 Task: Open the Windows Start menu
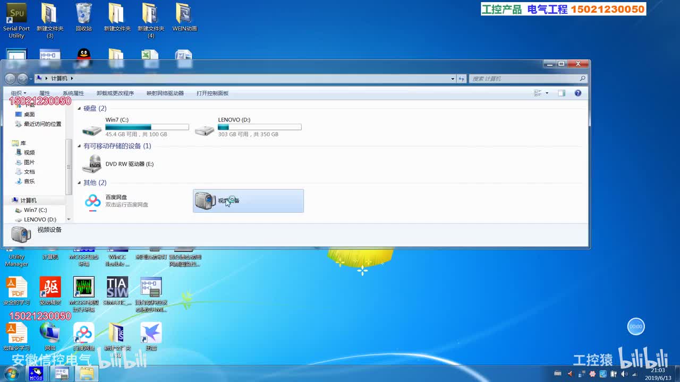(11, 374)
